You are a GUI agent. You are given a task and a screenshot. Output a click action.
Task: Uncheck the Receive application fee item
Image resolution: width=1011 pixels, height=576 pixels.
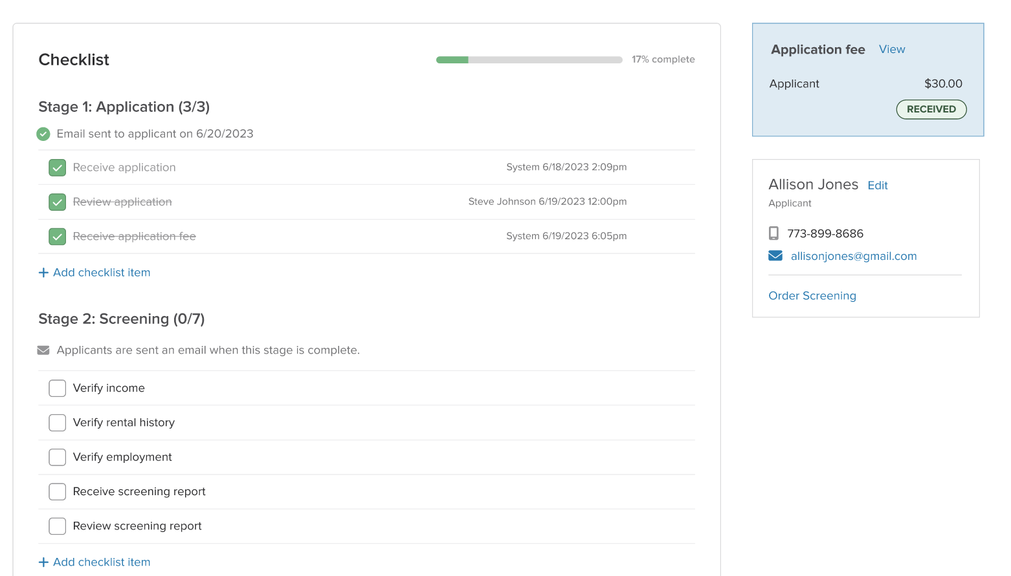[57, 236]
